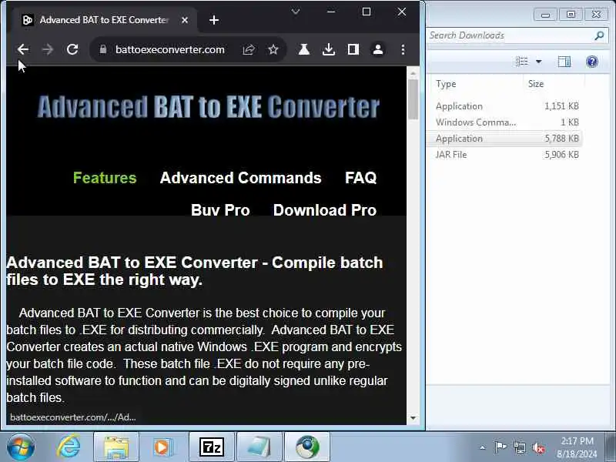Expand the tab search chevron

[x=296, y=12]
